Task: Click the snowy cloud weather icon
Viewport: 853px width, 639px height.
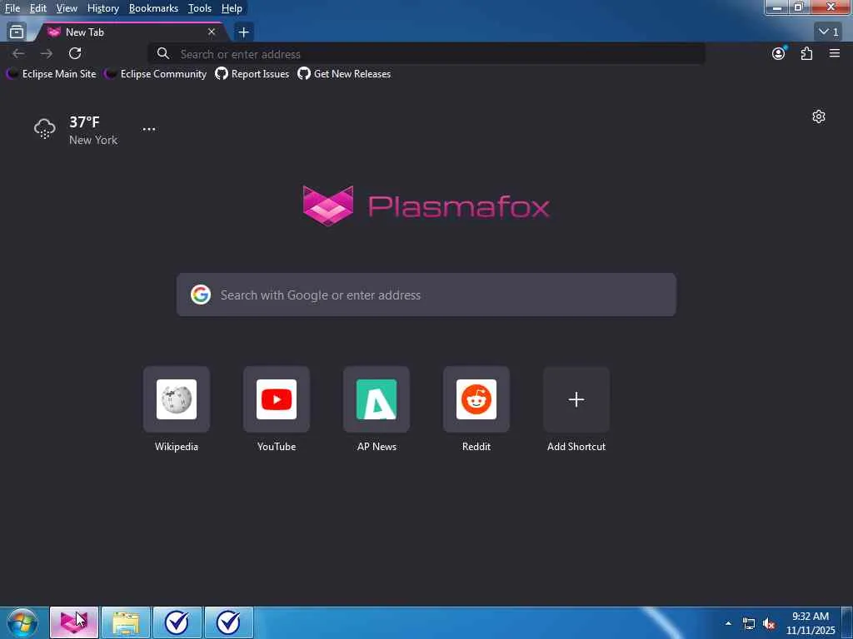Action: coord(45,129)
